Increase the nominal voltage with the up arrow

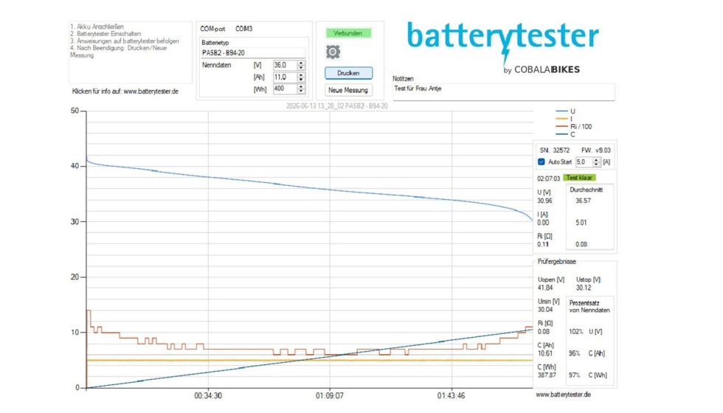click(x=301, y=63)
